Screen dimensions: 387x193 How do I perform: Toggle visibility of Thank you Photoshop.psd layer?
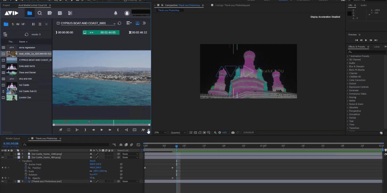click(2, 181)
